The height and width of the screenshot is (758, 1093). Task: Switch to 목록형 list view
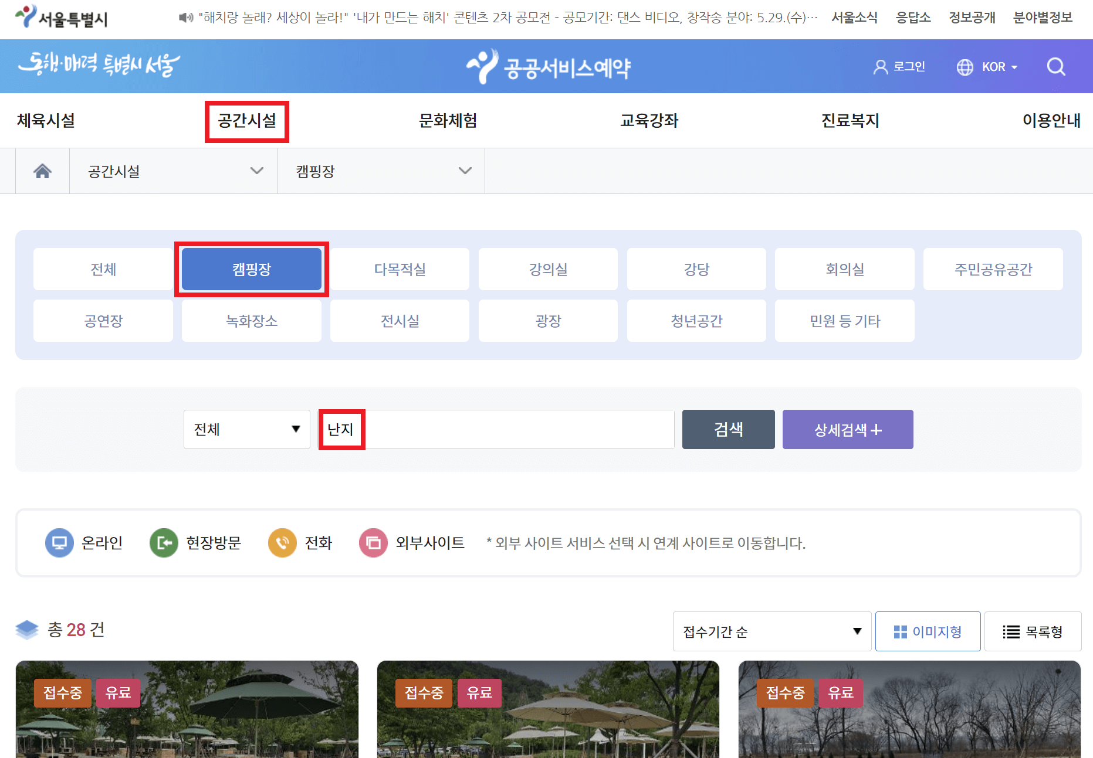click(1033, 631)
